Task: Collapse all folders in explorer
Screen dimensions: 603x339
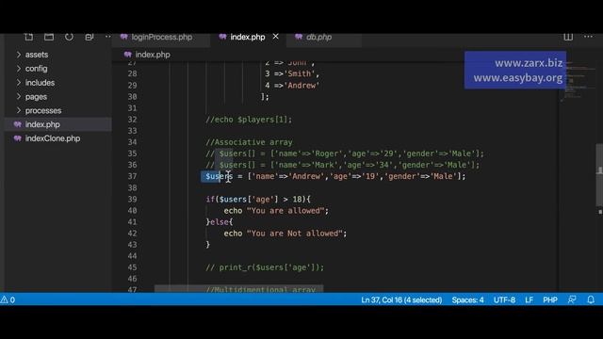Action: coord(90,37)
